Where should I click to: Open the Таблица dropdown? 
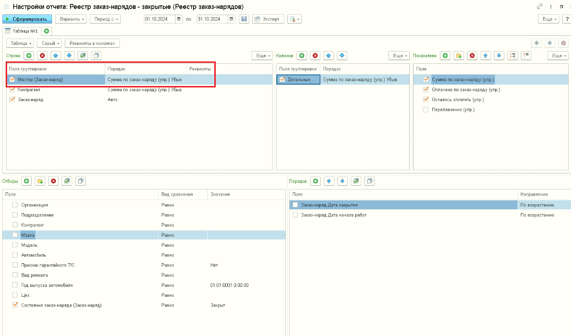[21, 43]
